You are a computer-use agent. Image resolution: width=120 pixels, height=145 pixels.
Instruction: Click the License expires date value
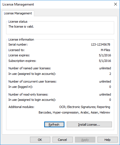tap(105, 55)
